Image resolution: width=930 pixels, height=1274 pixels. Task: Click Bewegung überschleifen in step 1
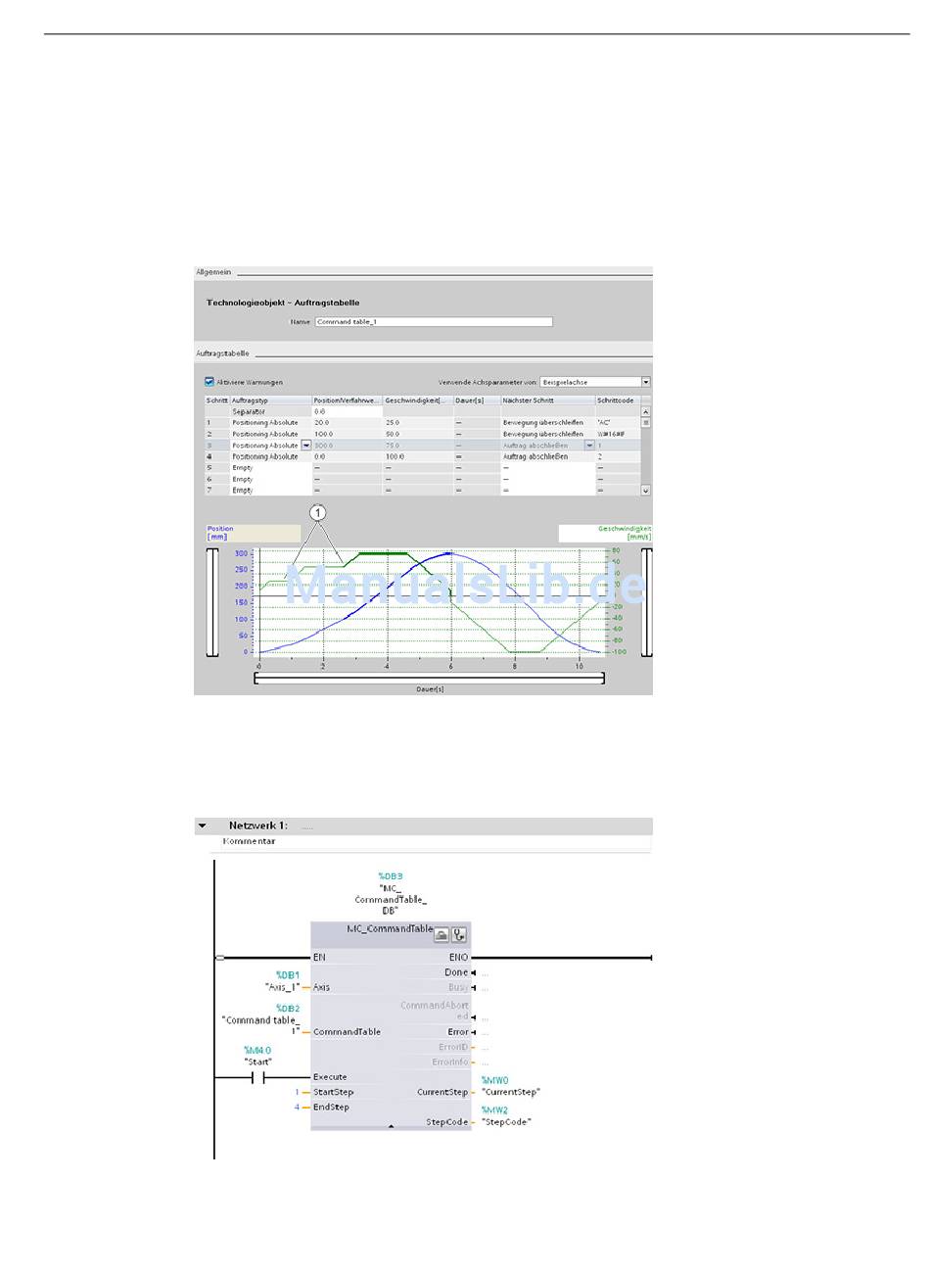point(547,422)
